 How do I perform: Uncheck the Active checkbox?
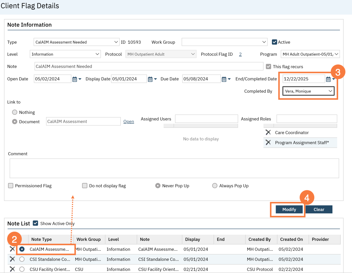(x=274, y=42)
